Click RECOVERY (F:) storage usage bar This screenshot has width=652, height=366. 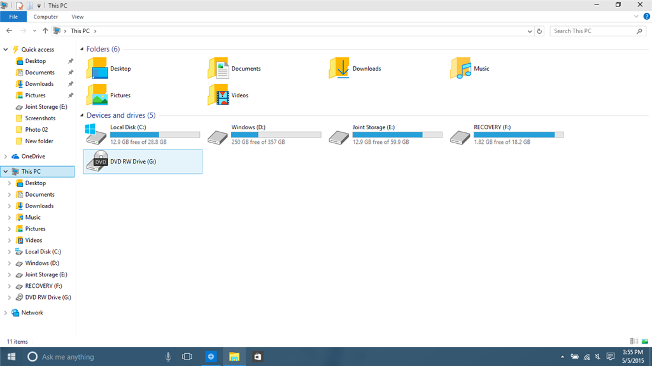(518, 135)
